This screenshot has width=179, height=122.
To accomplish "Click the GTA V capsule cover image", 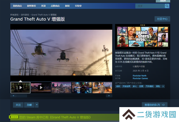I will (x=143, y=37).
